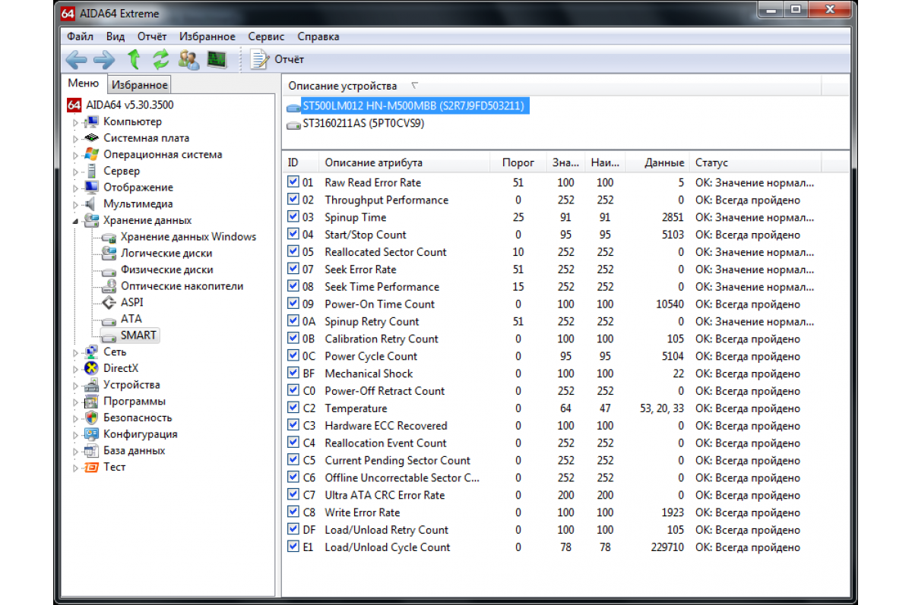Viewport: 912px width, 605px height.
Task: Toggle the C2 Temperature checkbox
Action: (x=293, y=408)
